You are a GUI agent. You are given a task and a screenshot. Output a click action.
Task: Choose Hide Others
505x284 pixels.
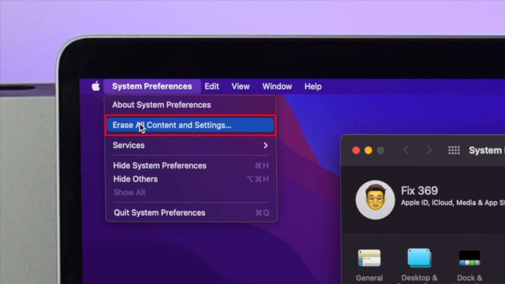coord(191,179)
